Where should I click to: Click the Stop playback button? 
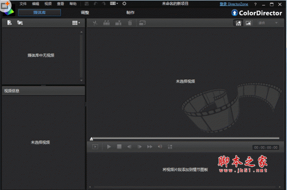point(119,147)
